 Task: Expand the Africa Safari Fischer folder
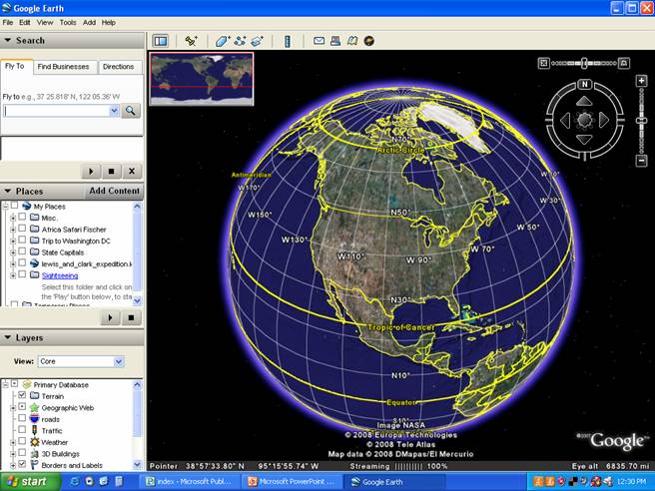coord(13,230)
